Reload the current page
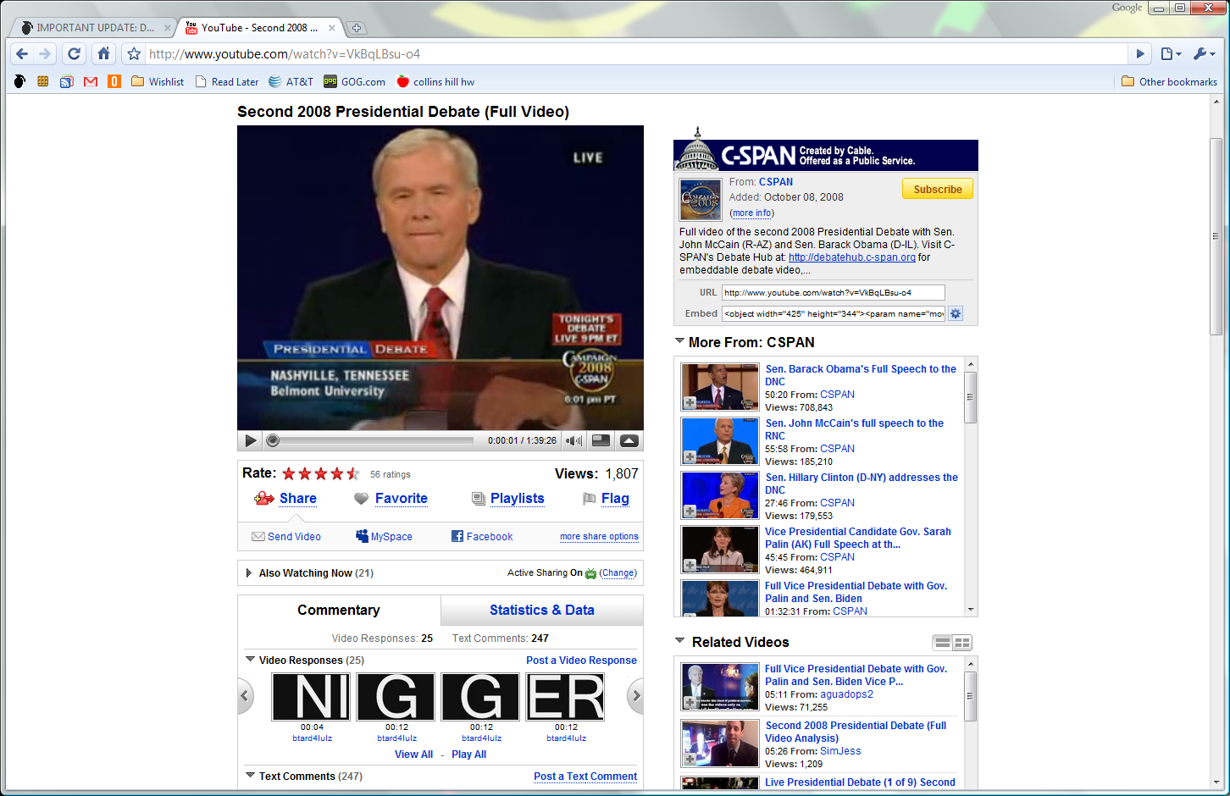 click(75, 54)
